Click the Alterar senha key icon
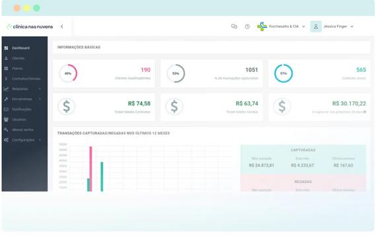The width and height of the screenshot is (376, 239). point(6,129)
